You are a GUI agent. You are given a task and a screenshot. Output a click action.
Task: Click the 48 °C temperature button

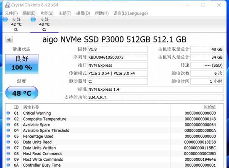[22, 93]
